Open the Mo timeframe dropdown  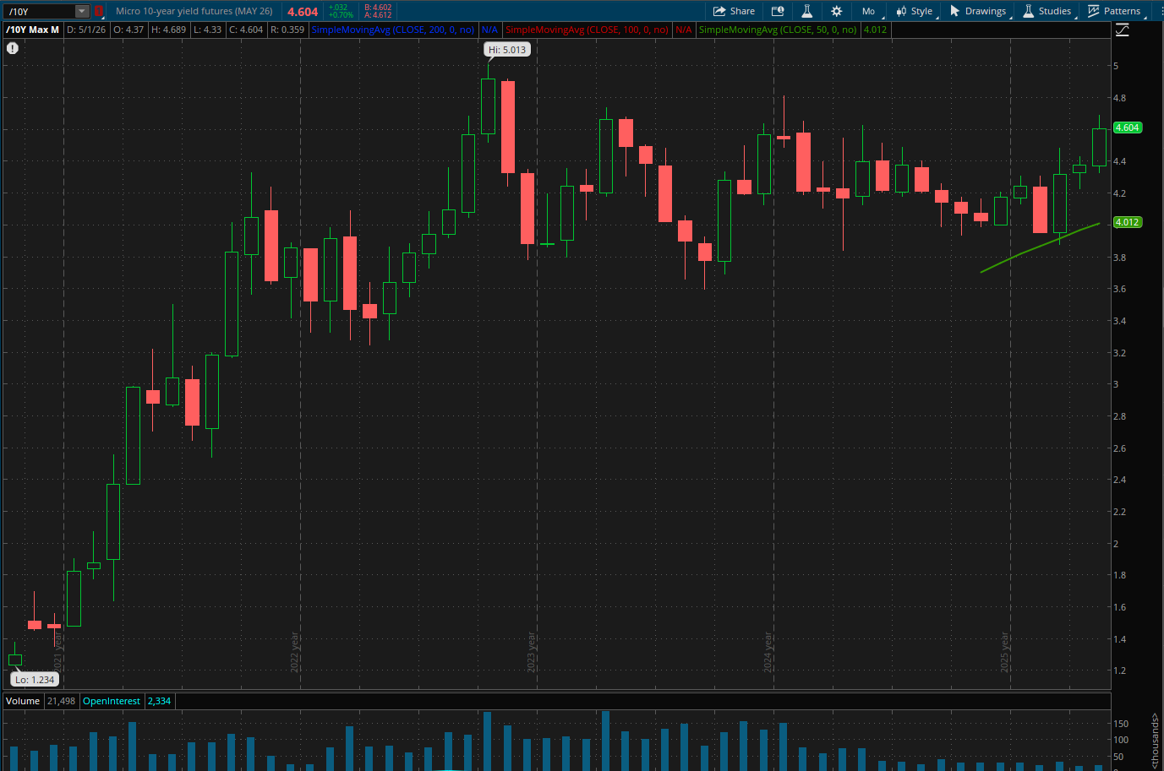pos(869,11)
